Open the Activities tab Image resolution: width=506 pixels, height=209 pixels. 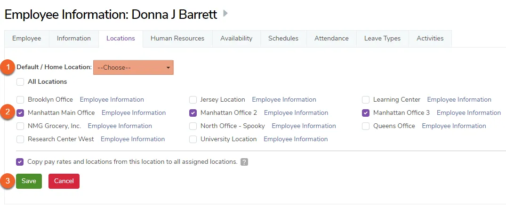click(x=430, y=39)
